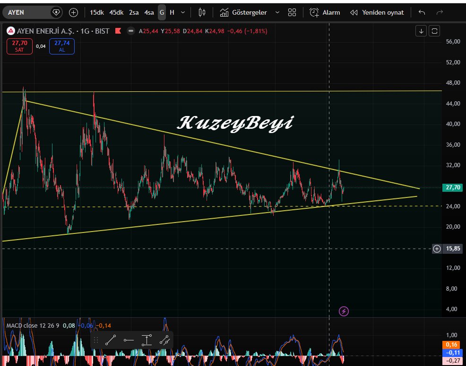Toggle fullscreen mode on the chart
The image size is (466, 366).
433,30
